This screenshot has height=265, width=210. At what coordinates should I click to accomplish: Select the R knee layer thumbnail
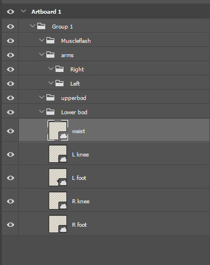click(x=58, y=200)
